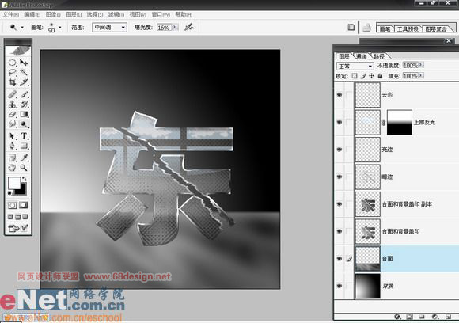Select the Type tool
Screen dimensions: 459x323
pyautogui.click(x=24, y=136)
